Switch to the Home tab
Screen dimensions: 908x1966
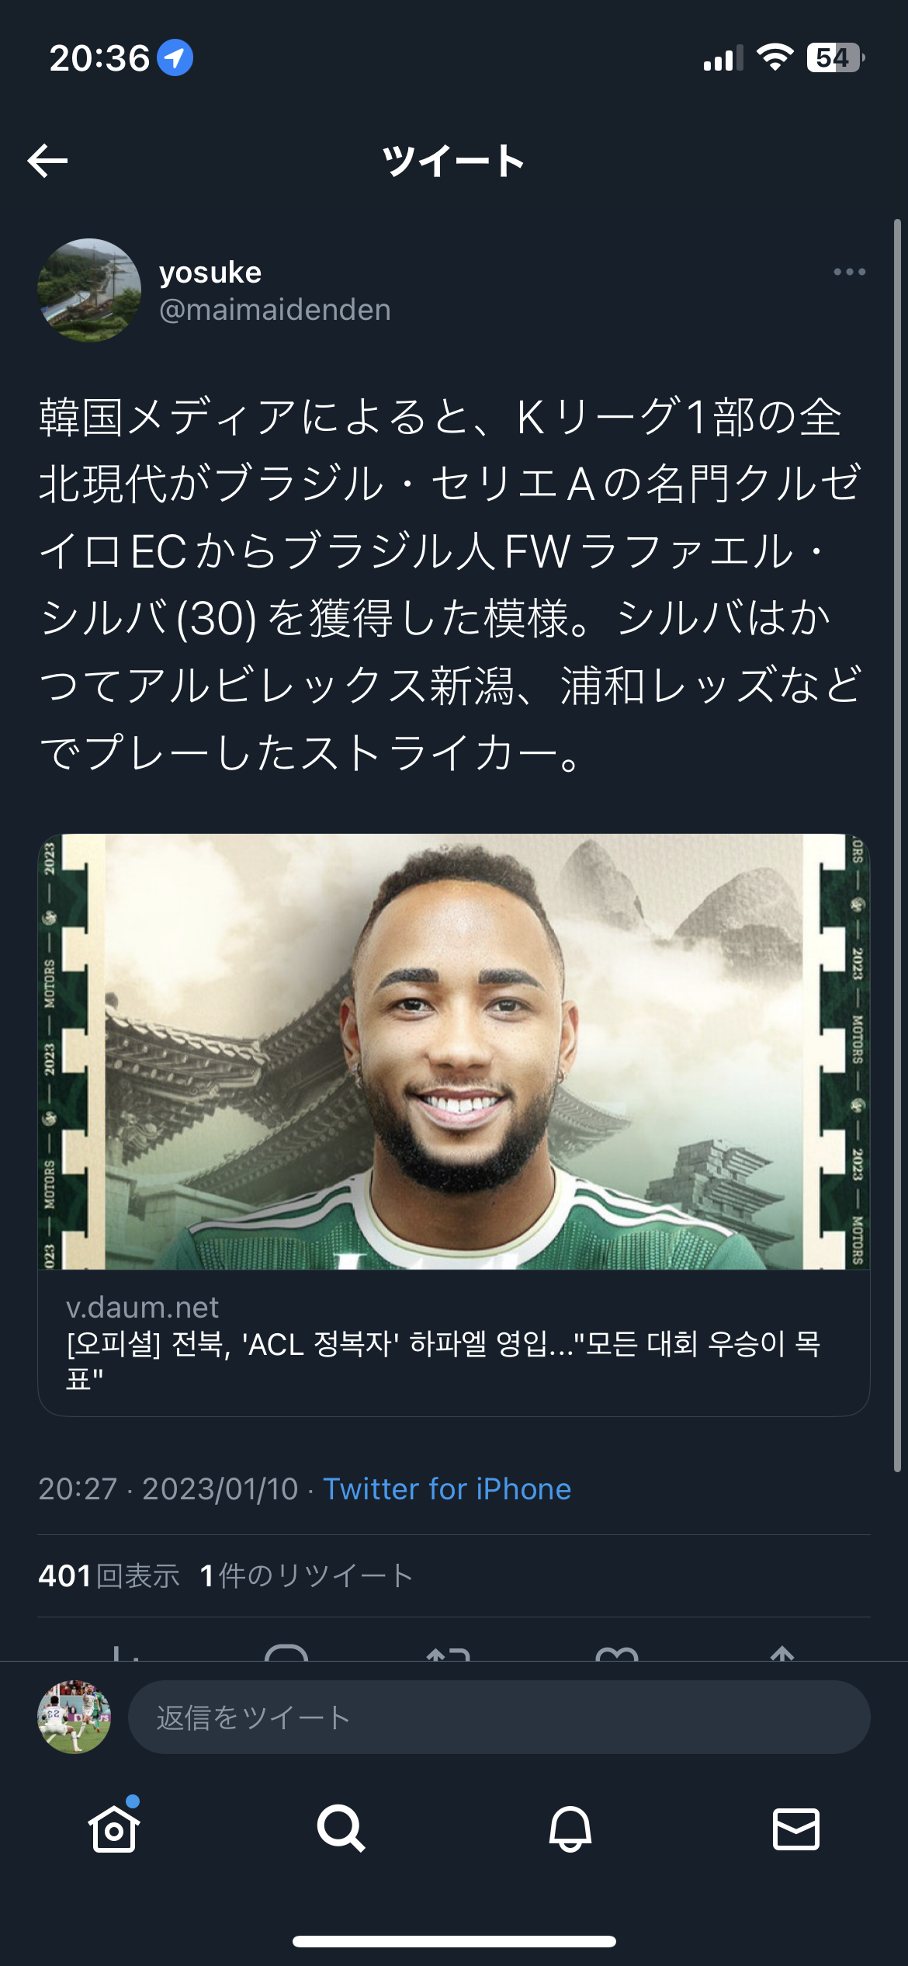[114, 1829]
